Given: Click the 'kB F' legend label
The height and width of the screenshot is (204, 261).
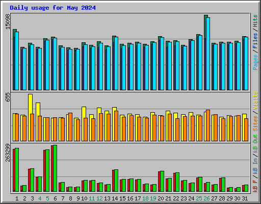Looking at the screenshot, I should [255, 186].
